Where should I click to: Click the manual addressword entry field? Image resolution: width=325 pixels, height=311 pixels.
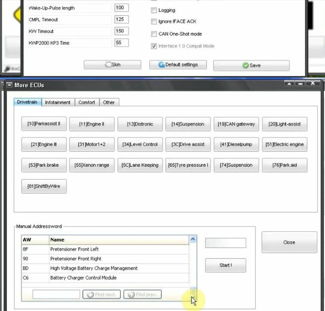pyautogui.click(x=226, y=243)
